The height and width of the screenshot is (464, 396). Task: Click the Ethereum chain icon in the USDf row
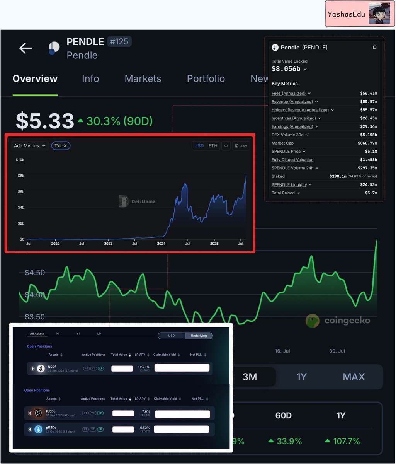pos(33,368)
